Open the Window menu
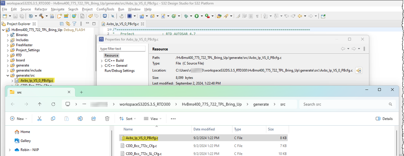 pos(134,9)
